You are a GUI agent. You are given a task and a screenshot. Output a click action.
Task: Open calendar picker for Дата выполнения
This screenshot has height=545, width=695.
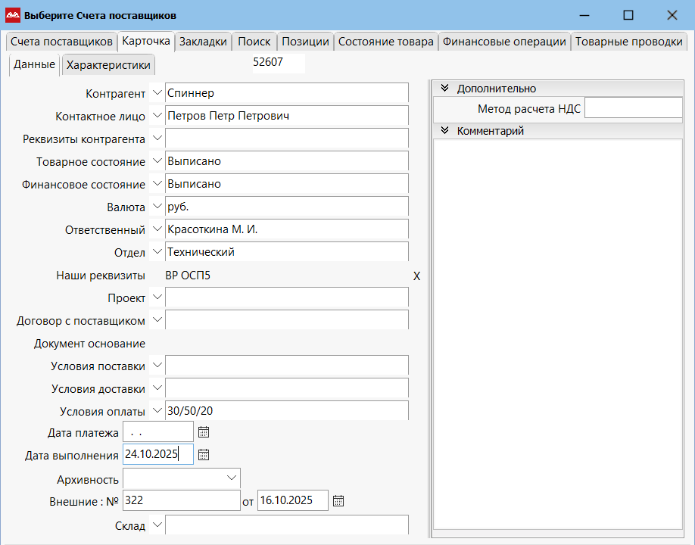(203, 455)
